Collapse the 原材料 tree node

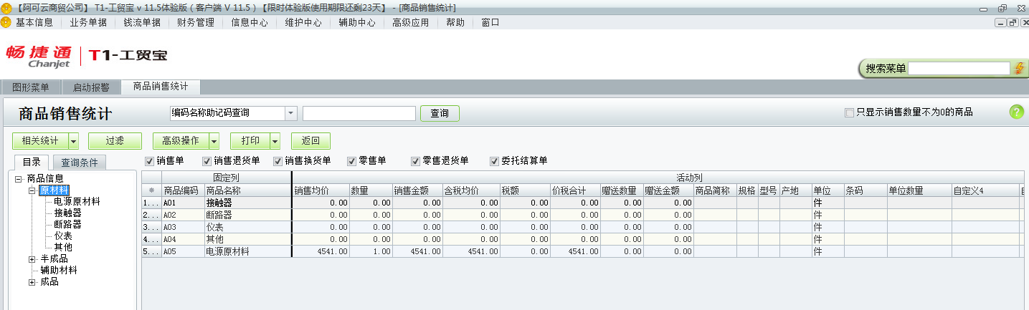(x=32, y=190)
